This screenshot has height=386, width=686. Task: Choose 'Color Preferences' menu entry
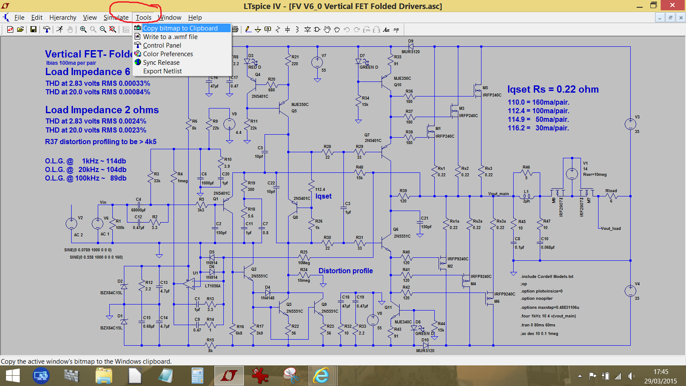182,54
